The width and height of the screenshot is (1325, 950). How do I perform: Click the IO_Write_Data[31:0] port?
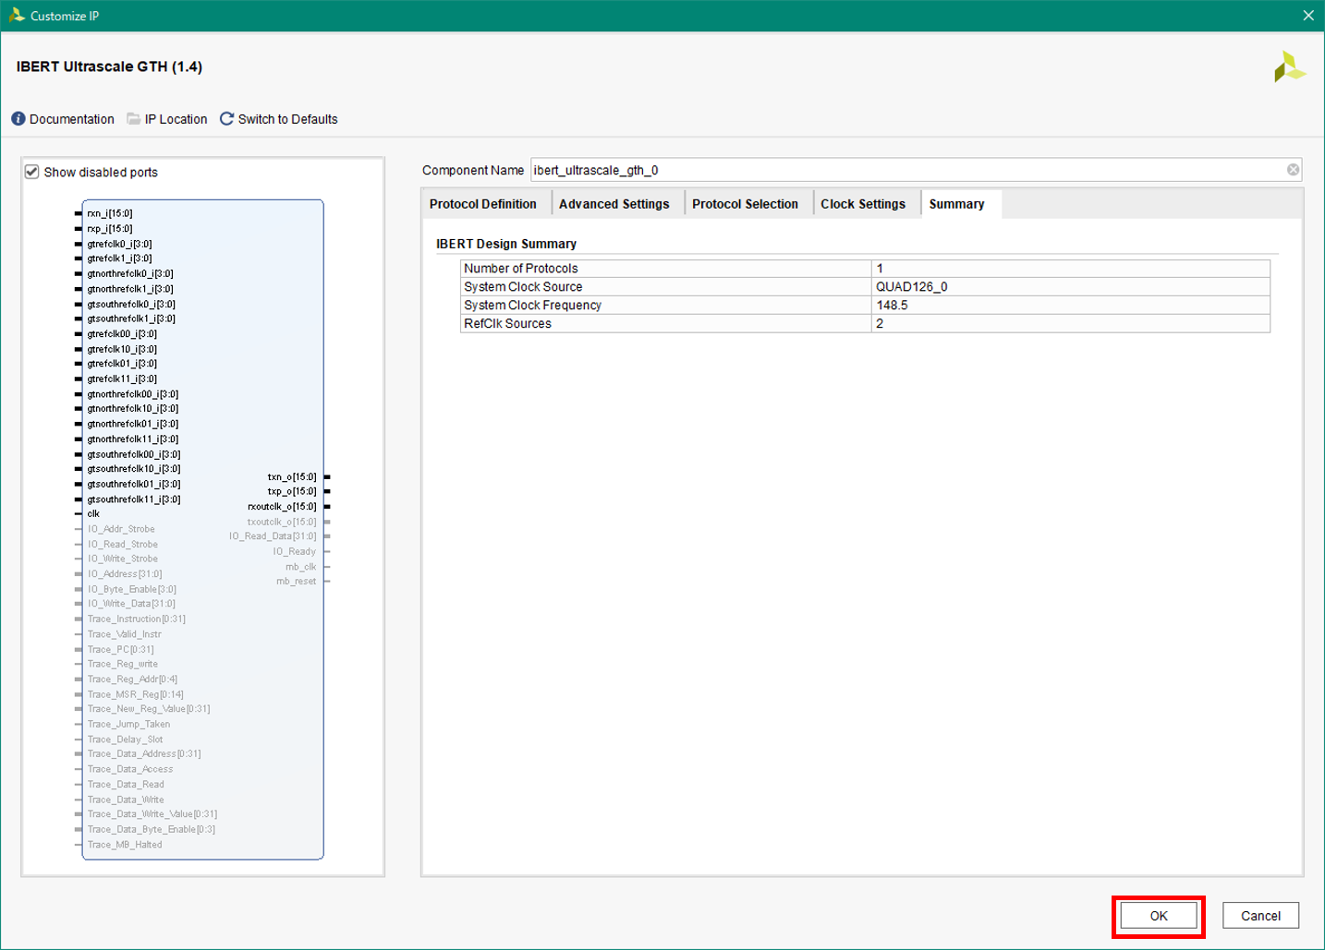pos(131,604)
